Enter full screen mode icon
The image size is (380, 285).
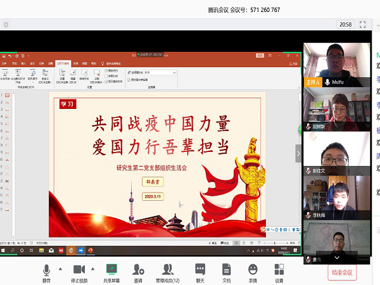click(364, 25)
